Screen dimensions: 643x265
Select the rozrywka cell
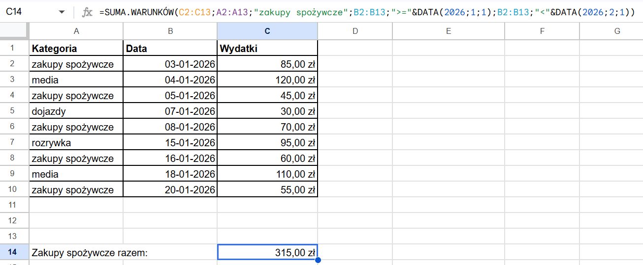(76, 143)
